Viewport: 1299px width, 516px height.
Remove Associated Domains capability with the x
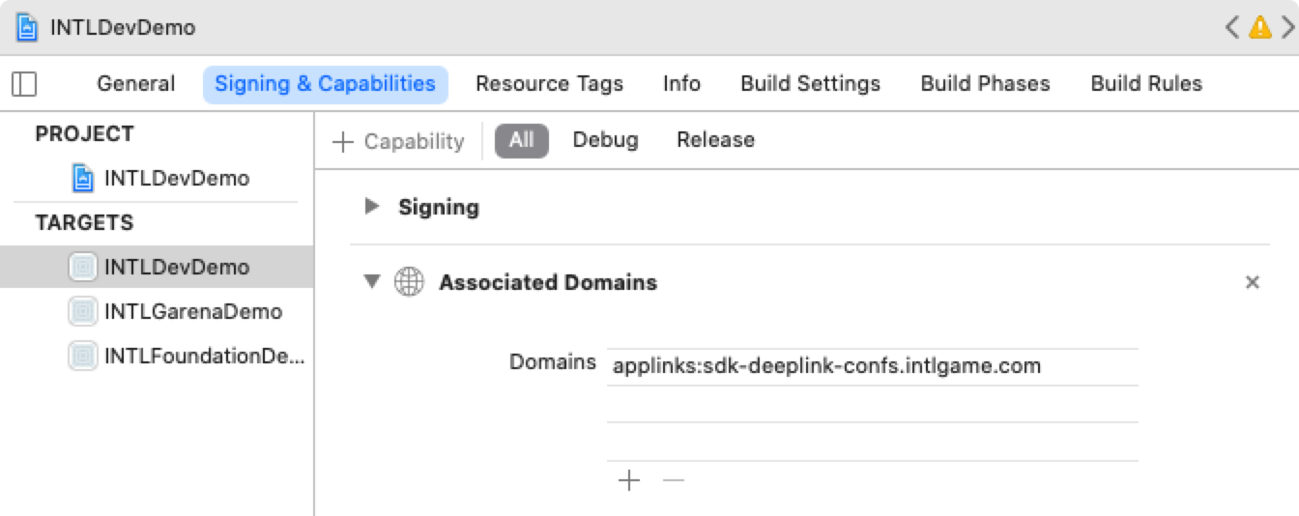tap(1253, 282)
